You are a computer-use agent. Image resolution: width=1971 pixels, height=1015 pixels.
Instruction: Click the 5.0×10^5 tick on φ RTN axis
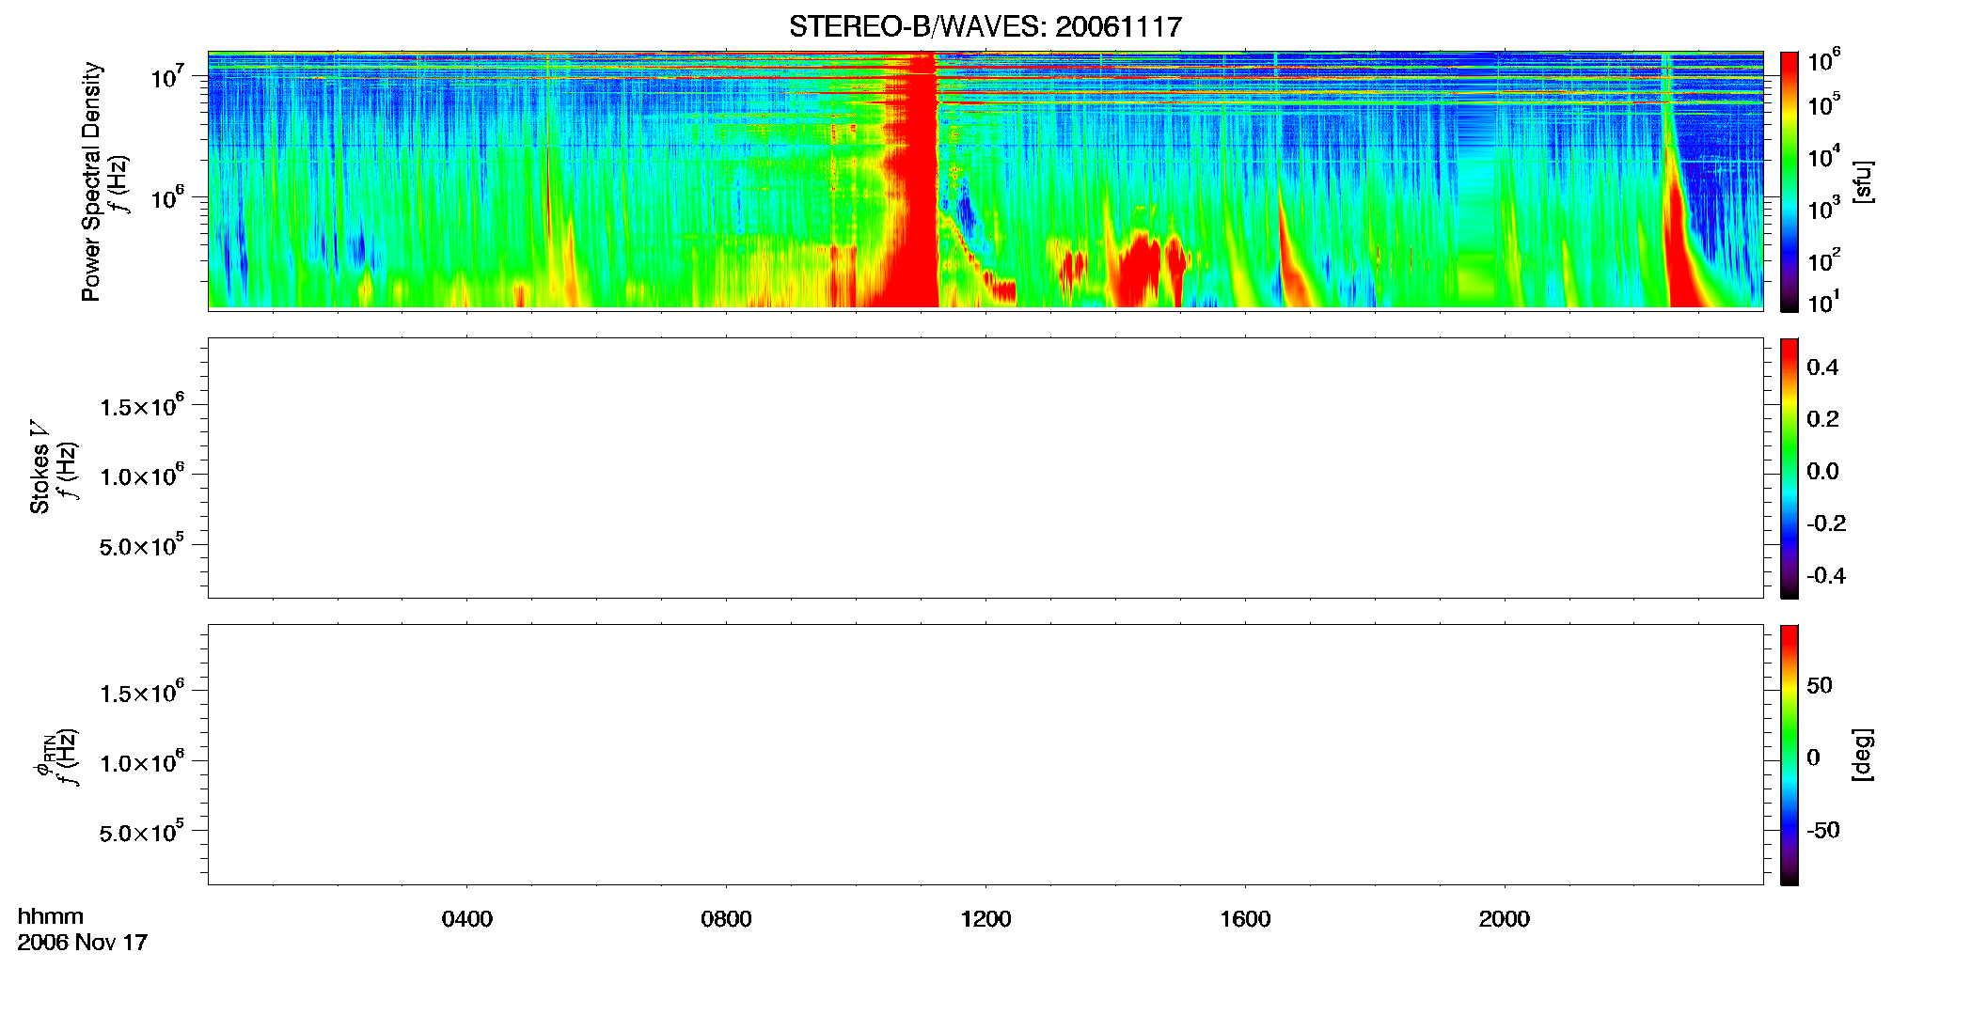(x=142, y=832)
